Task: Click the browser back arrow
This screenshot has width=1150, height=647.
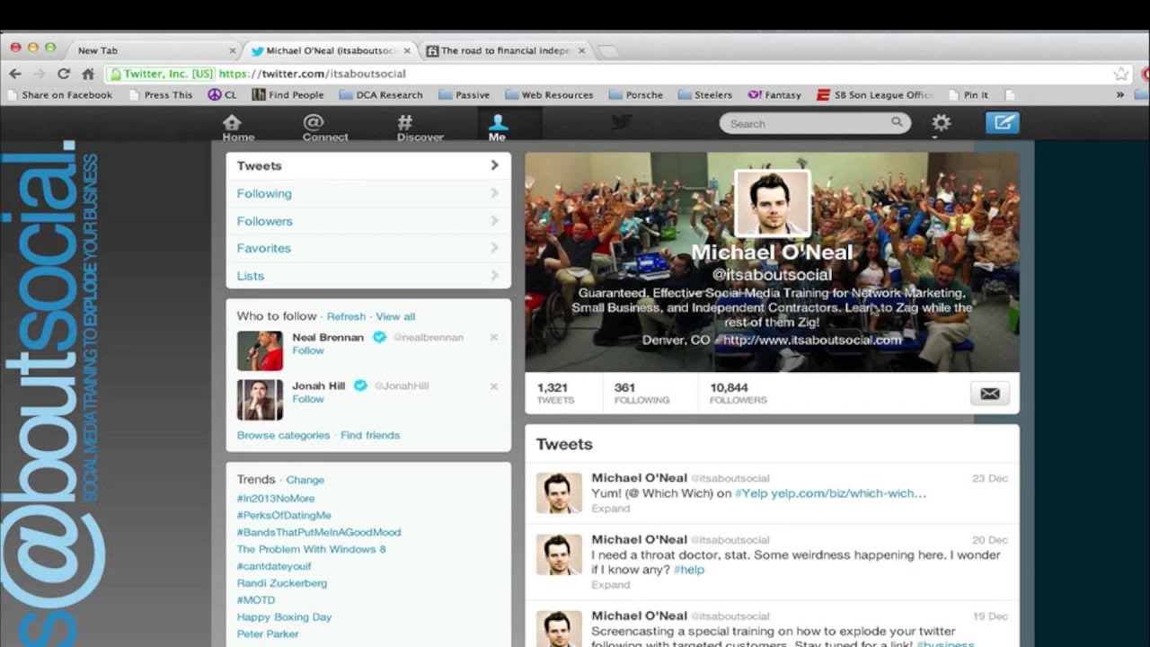Action: (14, 74)
